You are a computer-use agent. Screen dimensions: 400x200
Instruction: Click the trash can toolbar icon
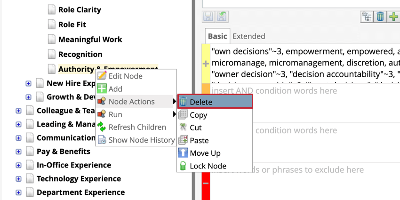pyautogui.click(x=380, y=16)
